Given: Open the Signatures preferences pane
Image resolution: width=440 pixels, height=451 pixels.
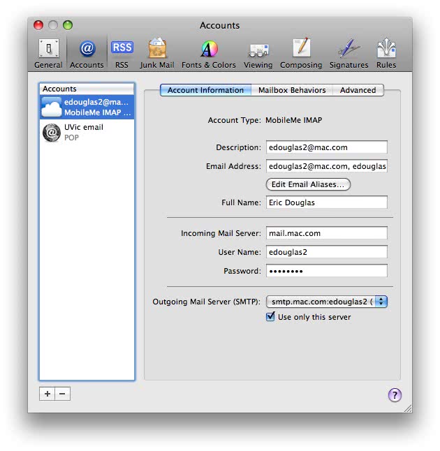Looking at the screenshot, I should [349, 54].
